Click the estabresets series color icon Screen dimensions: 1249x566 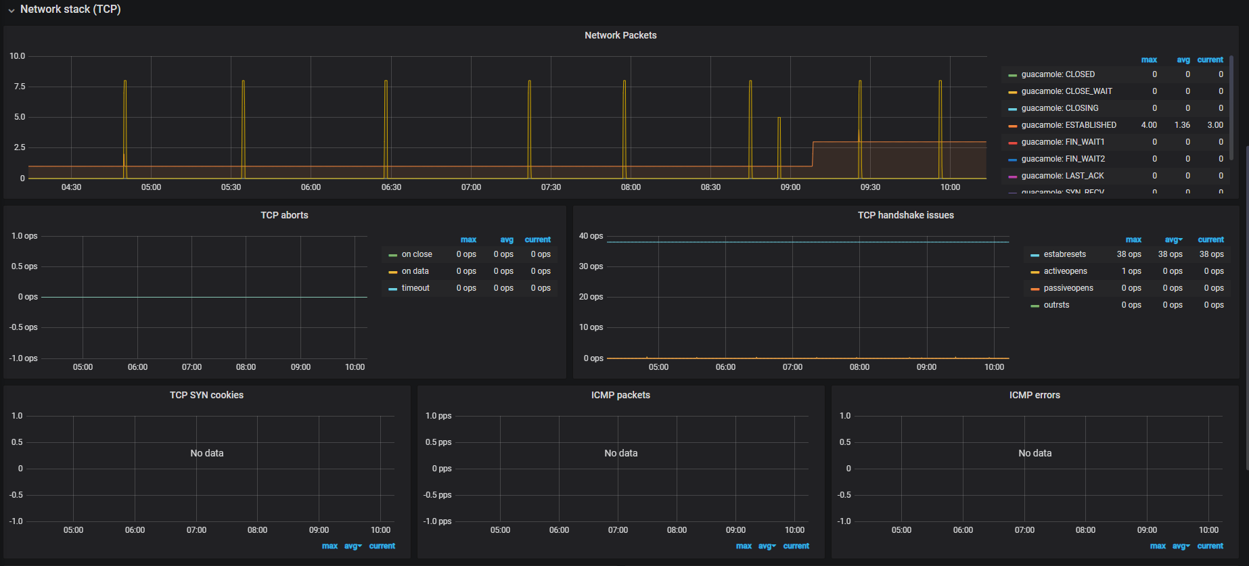1035,255
